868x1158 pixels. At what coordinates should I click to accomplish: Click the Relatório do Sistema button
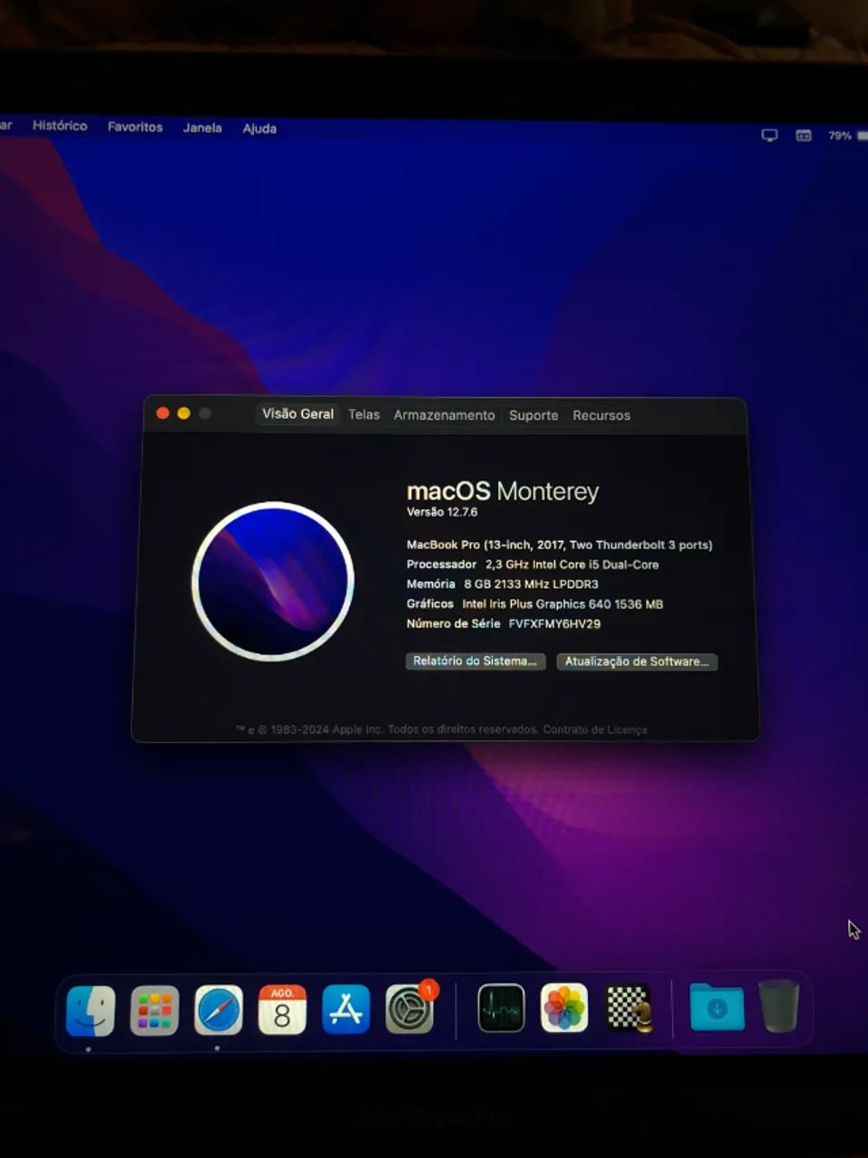click(475, 661)
